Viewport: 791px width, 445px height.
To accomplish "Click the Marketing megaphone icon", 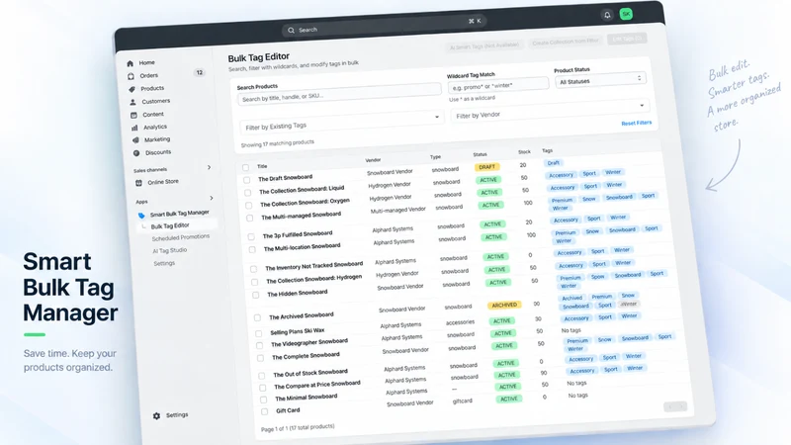I will pyautogui.click(x=135, y=140).
